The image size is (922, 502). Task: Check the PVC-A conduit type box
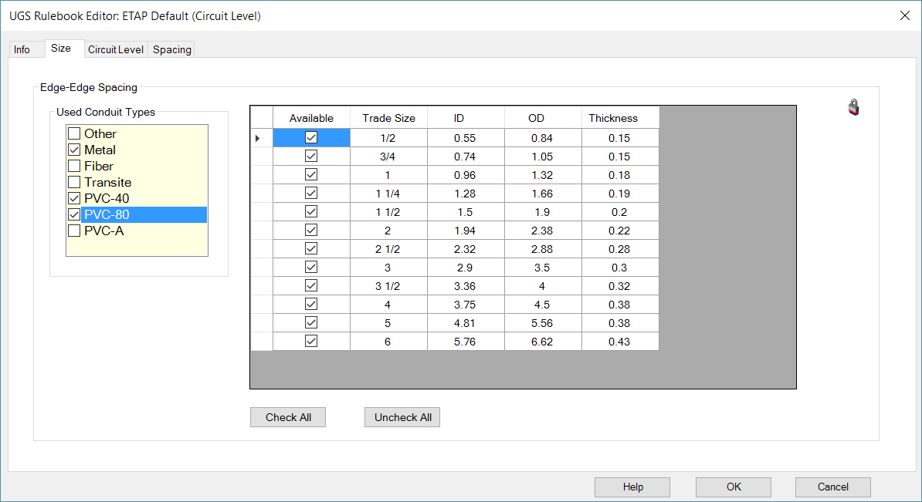tap(74, 231)
